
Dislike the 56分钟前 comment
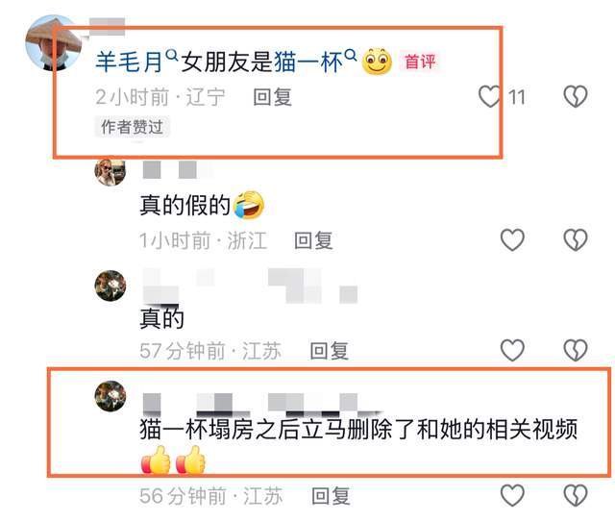pos(576,496)
